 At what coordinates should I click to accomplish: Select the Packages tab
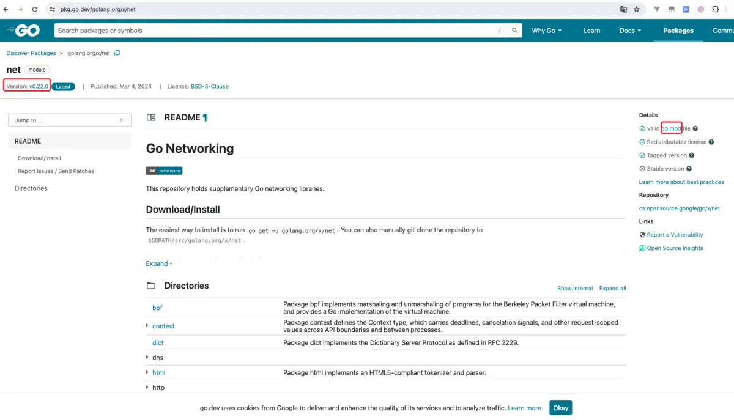[x=678, y=31]
